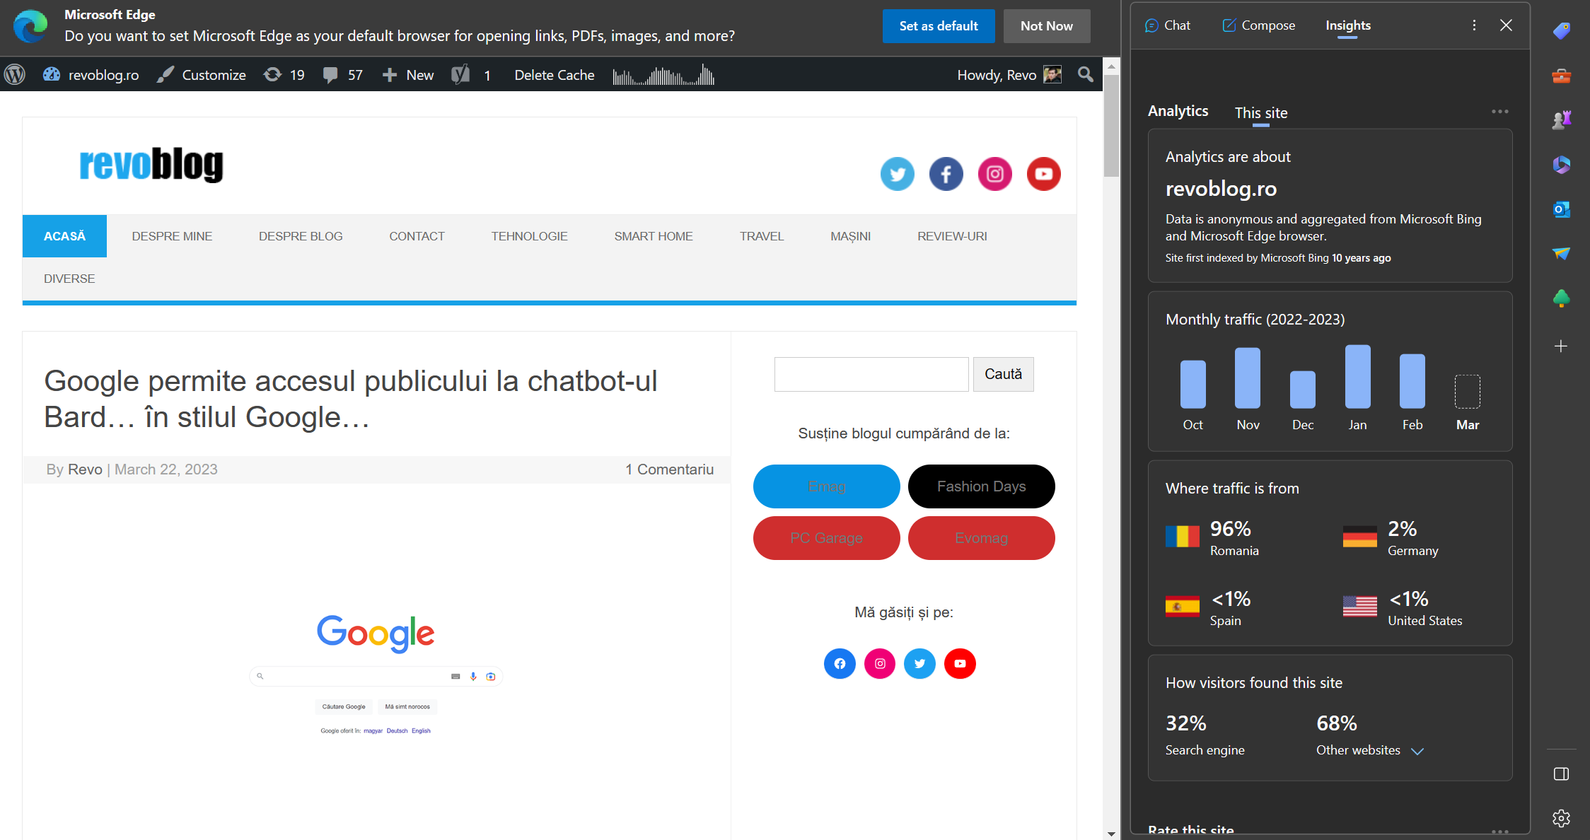Open Games chess icon in sidebar
Screen dimensions: 1590x840
click(x=1561, y=120)
